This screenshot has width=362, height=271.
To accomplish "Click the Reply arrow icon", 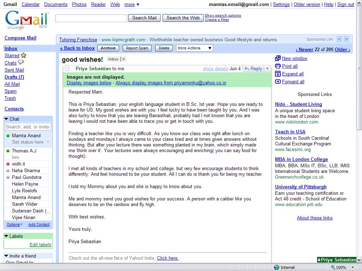I will [x=247, y=68].
